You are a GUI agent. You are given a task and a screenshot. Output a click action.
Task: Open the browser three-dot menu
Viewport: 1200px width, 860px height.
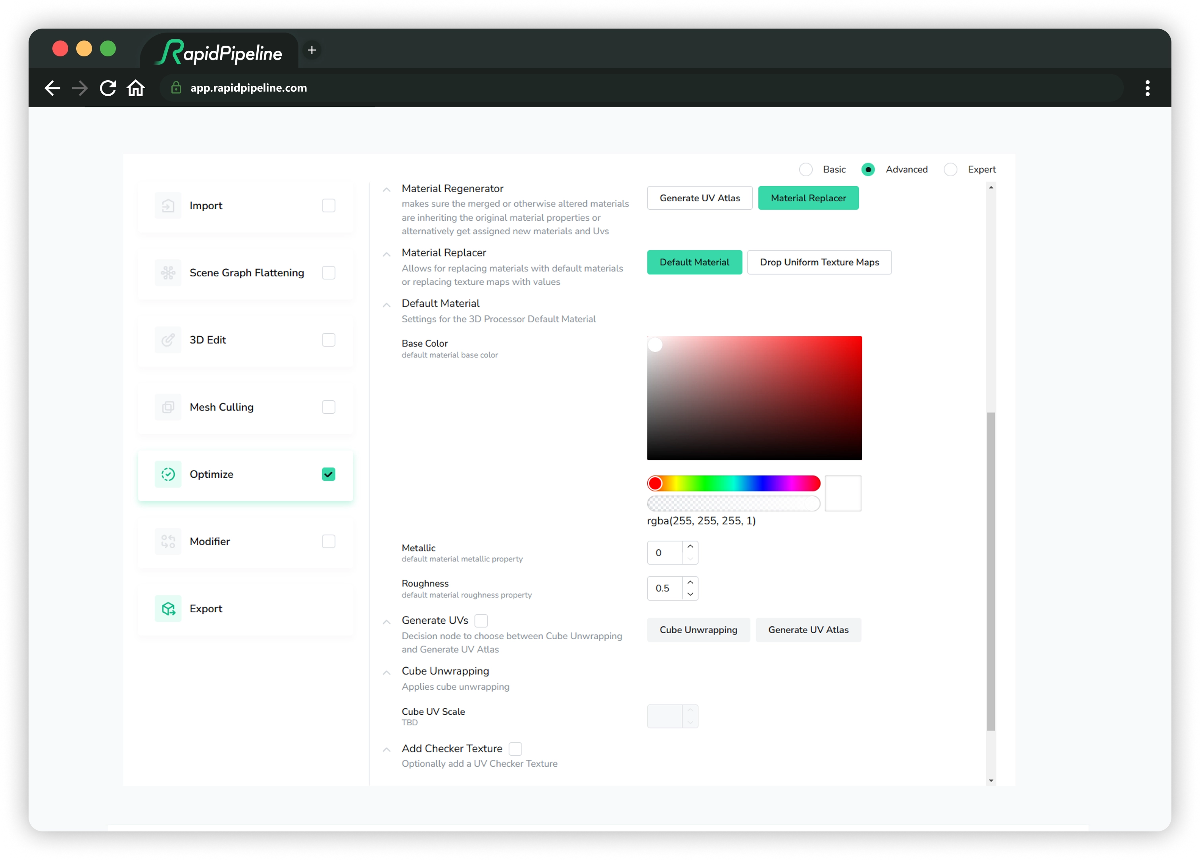1147,88
